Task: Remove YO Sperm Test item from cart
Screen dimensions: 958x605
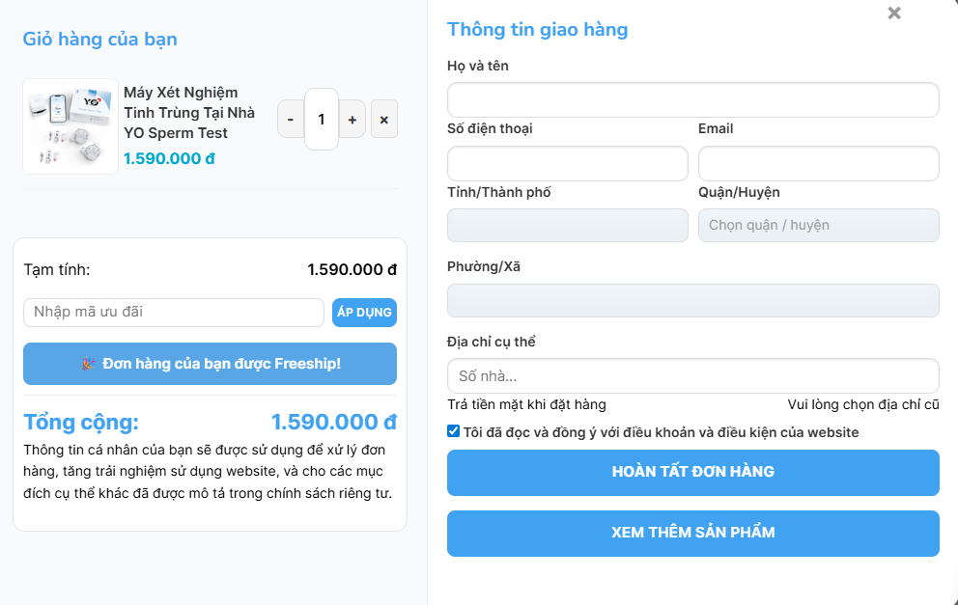Action: (x=384, y=119)
